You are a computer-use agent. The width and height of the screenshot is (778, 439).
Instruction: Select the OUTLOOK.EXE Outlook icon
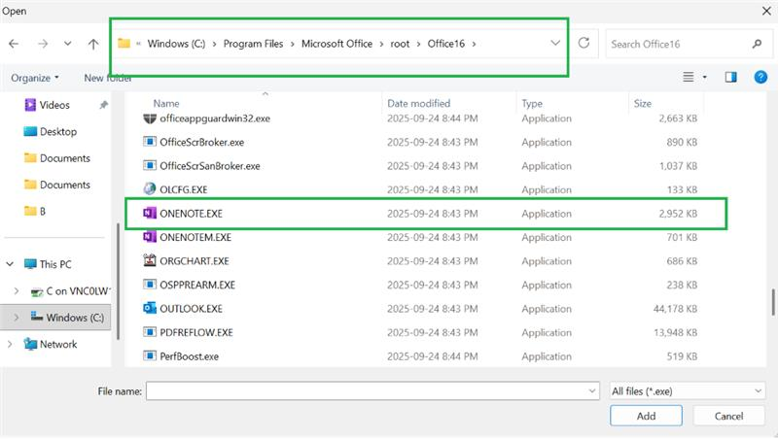pyautogui.click(x=150, y=308)
